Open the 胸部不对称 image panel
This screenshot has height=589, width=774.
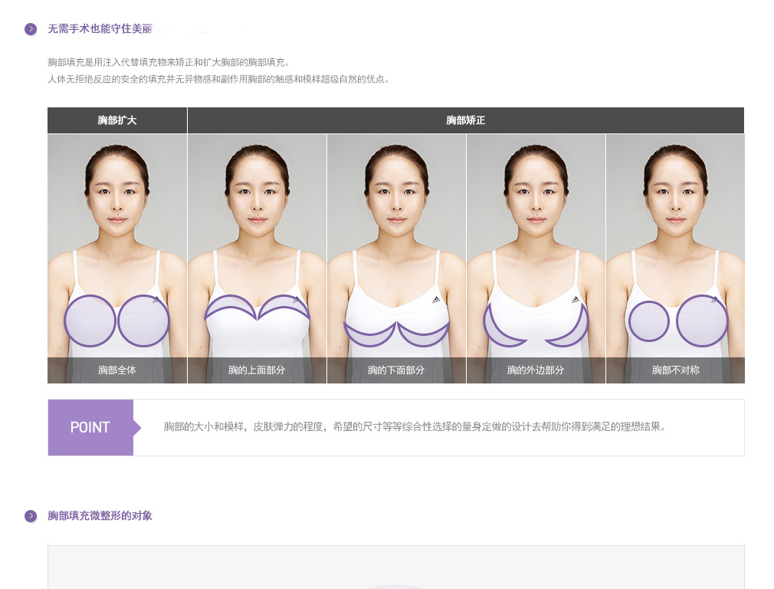(x=675, y=258)
